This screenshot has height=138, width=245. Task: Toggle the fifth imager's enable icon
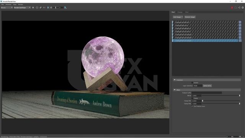[240, 34]
